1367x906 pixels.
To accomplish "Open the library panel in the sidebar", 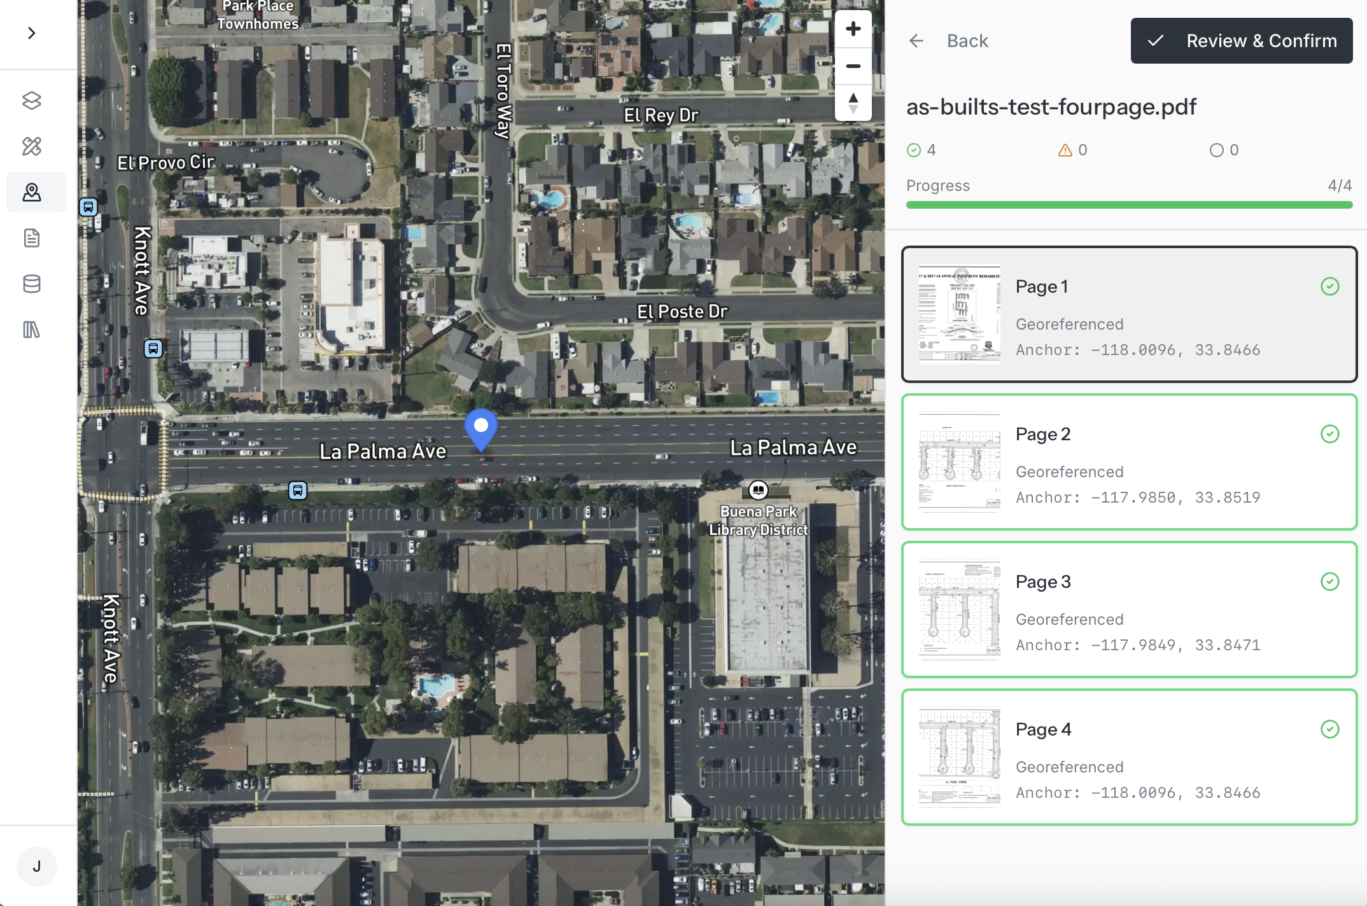I will coord(31,330).
